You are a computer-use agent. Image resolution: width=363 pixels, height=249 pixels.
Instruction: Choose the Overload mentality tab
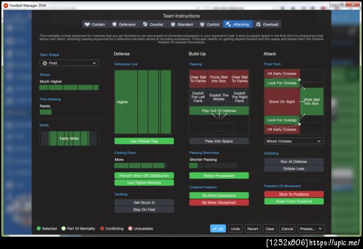[267, 24]
